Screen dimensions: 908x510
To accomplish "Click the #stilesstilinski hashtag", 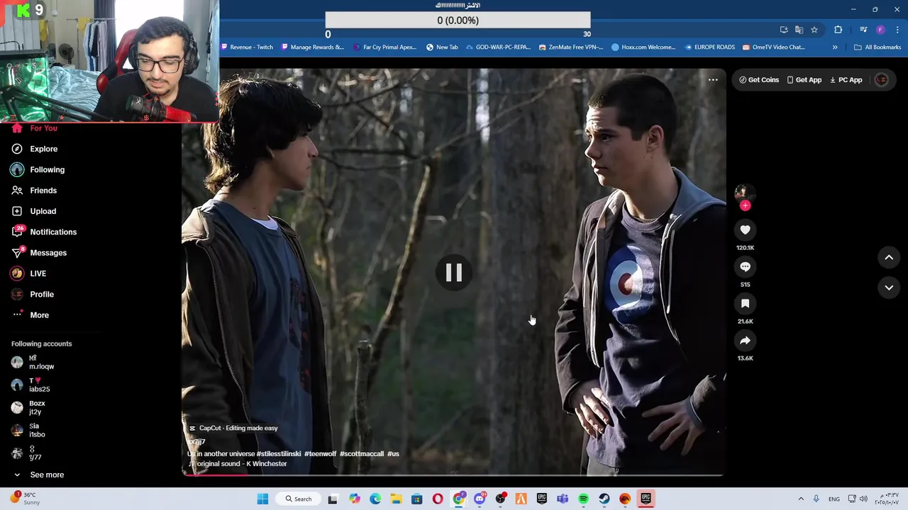I will pos(279,454).
